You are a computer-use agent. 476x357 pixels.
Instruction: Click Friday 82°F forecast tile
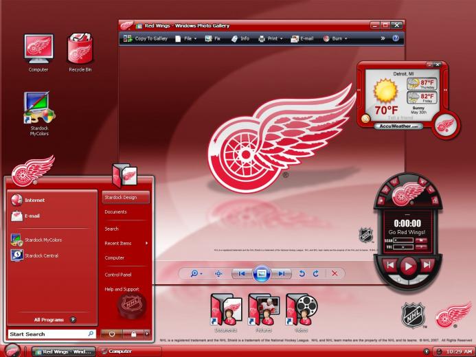422,97
